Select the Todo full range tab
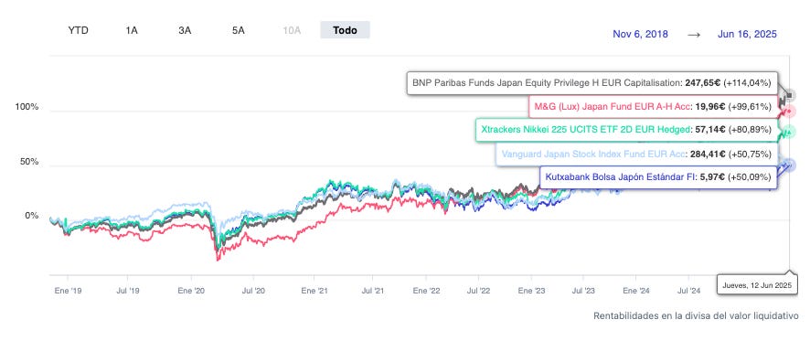The image size is (810, 341). pyautogui.click(x=345, y=30)
